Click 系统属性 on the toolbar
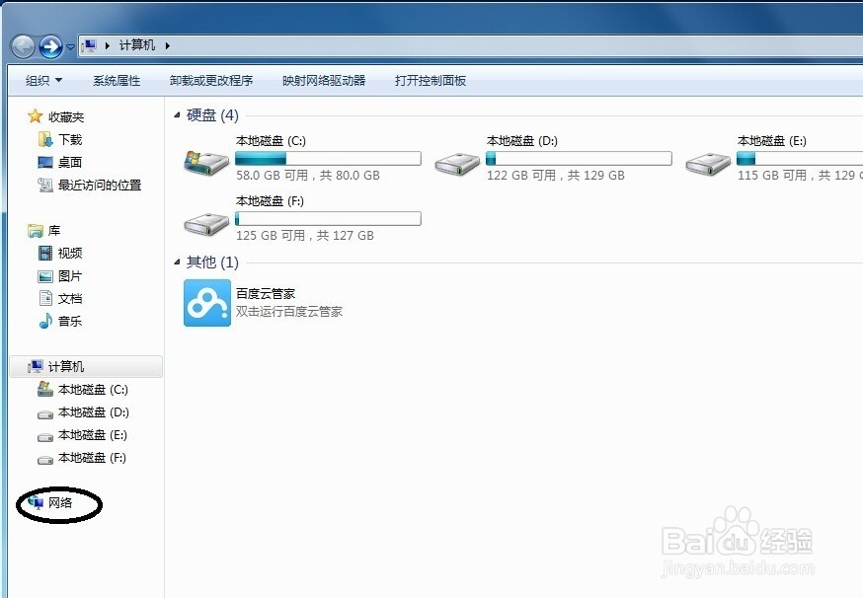This screenshot has width=863, height=598. tap(117, 80)
